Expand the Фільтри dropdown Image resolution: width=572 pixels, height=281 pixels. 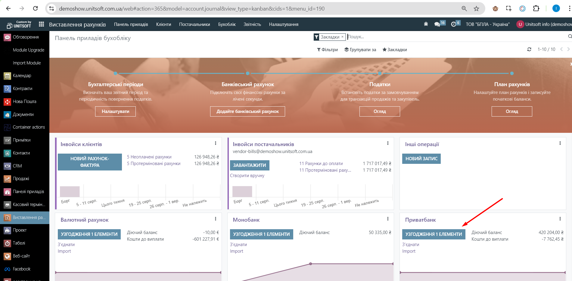[x=327, y=50]
